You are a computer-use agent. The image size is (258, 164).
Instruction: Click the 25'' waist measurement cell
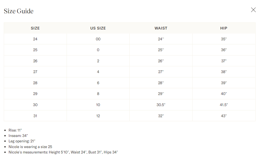(161, 50)
